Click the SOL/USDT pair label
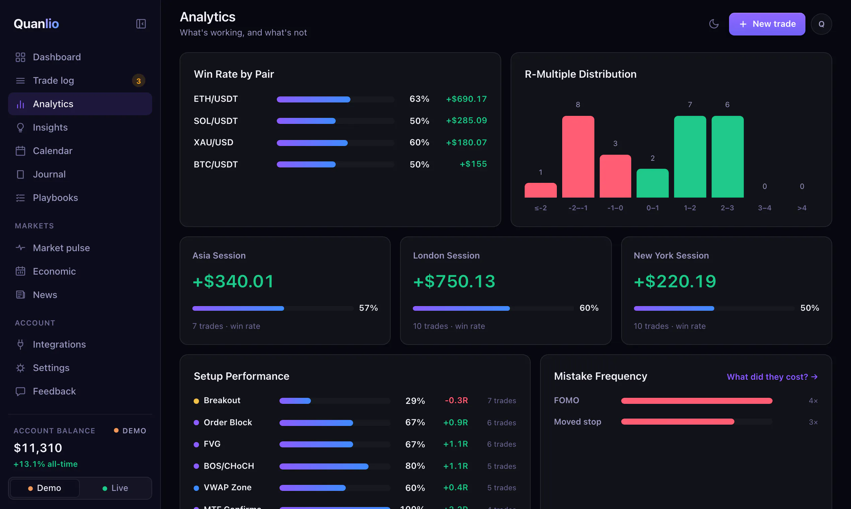This screenshot has height=509, width=851. [215, 121]
